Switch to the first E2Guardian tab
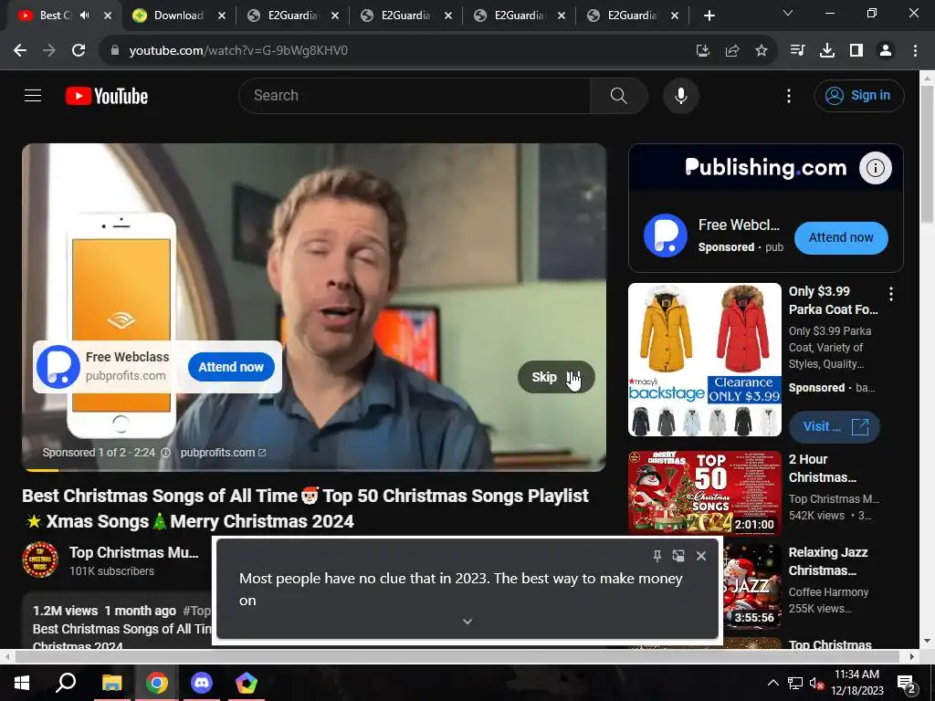 (292, 16)
